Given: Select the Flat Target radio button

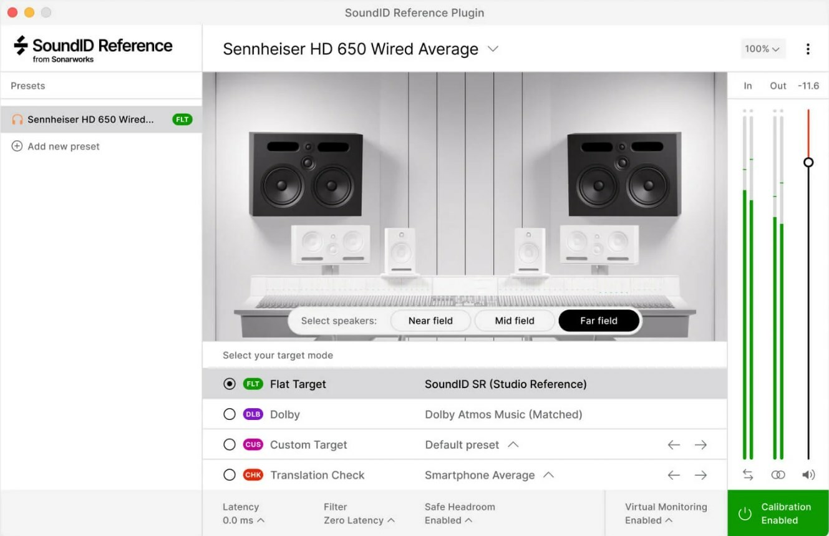Looking at the screenshot, I should [x=230, y=384].
